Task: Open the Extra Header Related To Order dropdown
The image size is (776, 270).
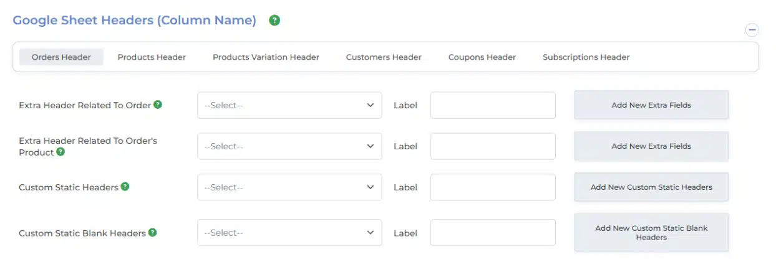Action: click(289, 106)
